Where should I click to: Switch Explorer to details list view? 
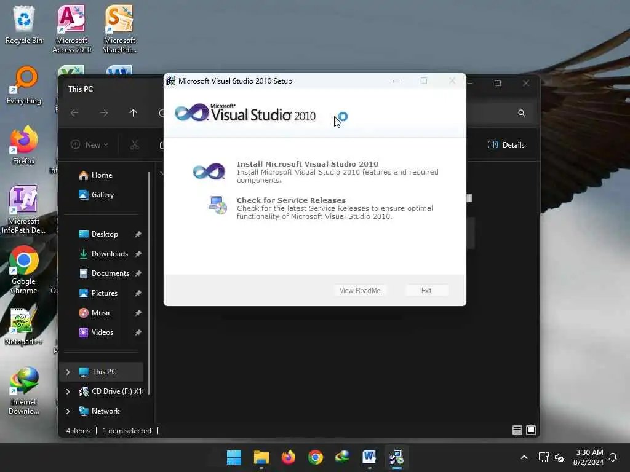[x=517, y=430]
